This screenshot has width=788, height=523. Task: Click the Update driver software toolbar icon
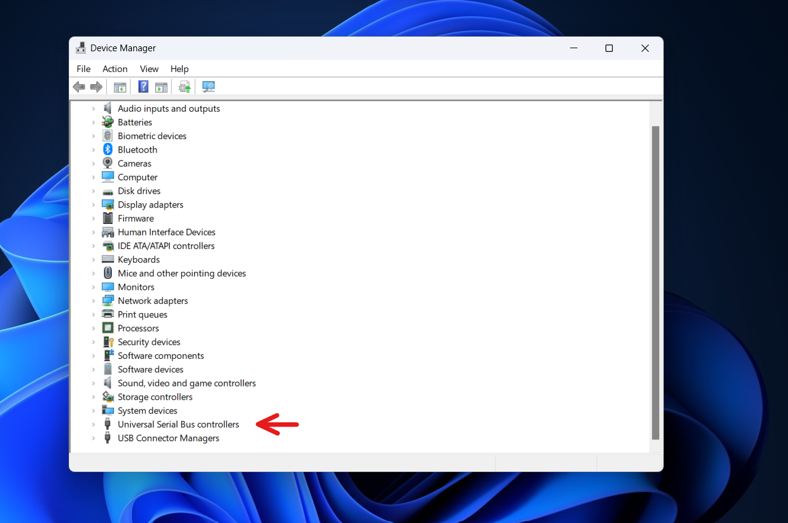pos(184,86)
